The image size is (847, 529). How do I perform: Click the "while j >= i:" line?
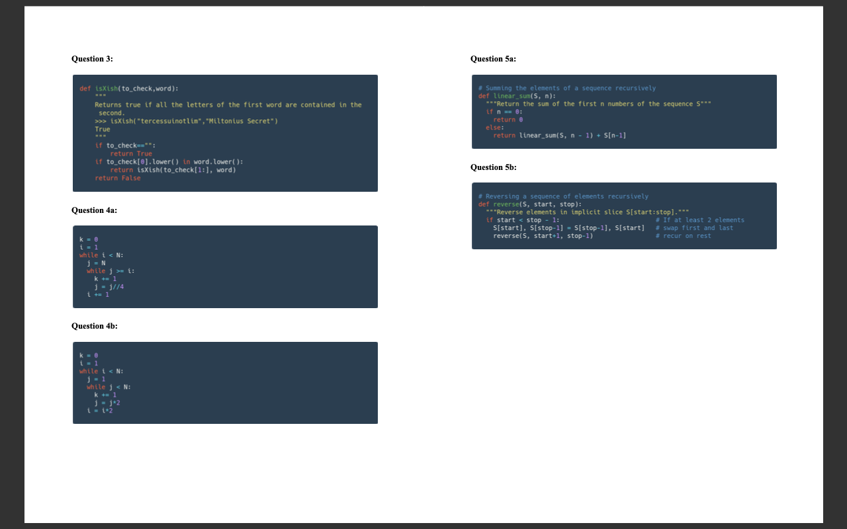tap(111, 270)
